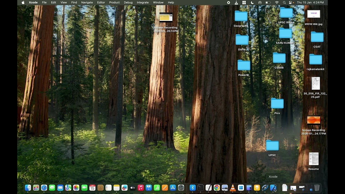This screenshot has height=194, width=345.
Task: Open Launchpad in the Dock
Action: (x=36, y=188)
